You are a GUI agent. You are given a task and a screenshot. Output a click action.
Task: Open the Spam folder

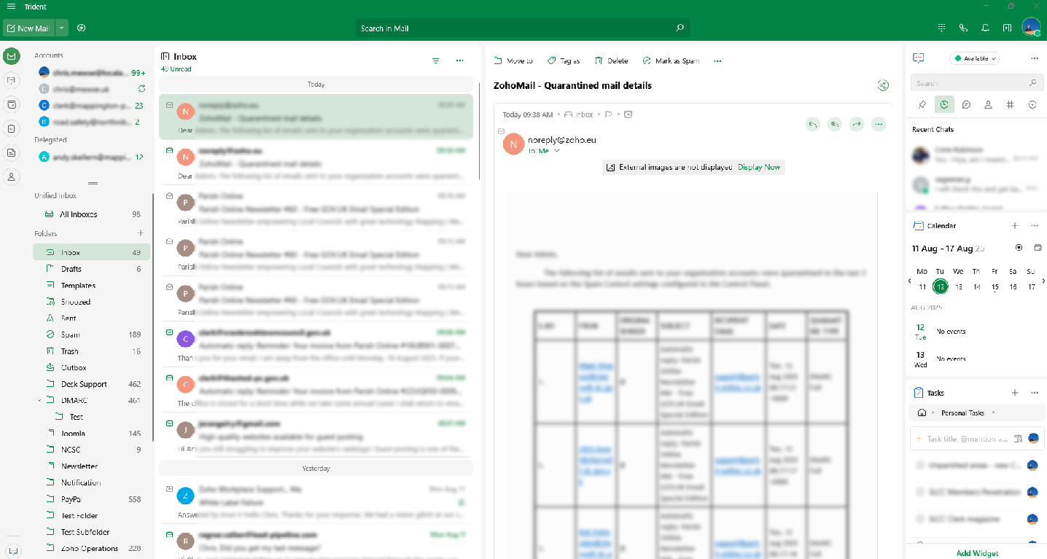coord(91,335)
